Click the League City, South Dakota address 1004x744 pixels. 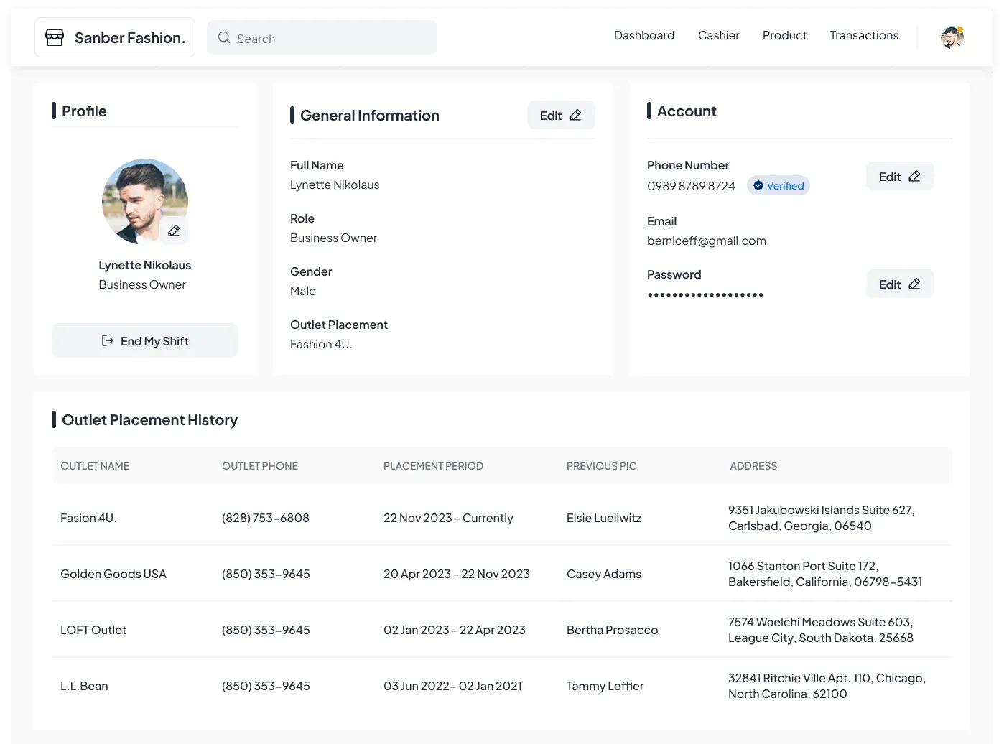pos(821,630)
